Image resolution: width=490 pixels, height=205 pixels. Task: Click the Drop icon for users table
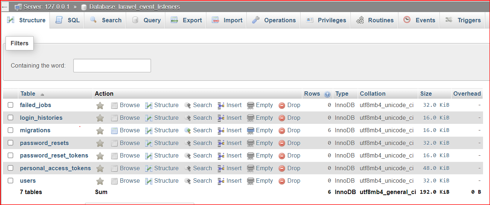click(282, 181)
